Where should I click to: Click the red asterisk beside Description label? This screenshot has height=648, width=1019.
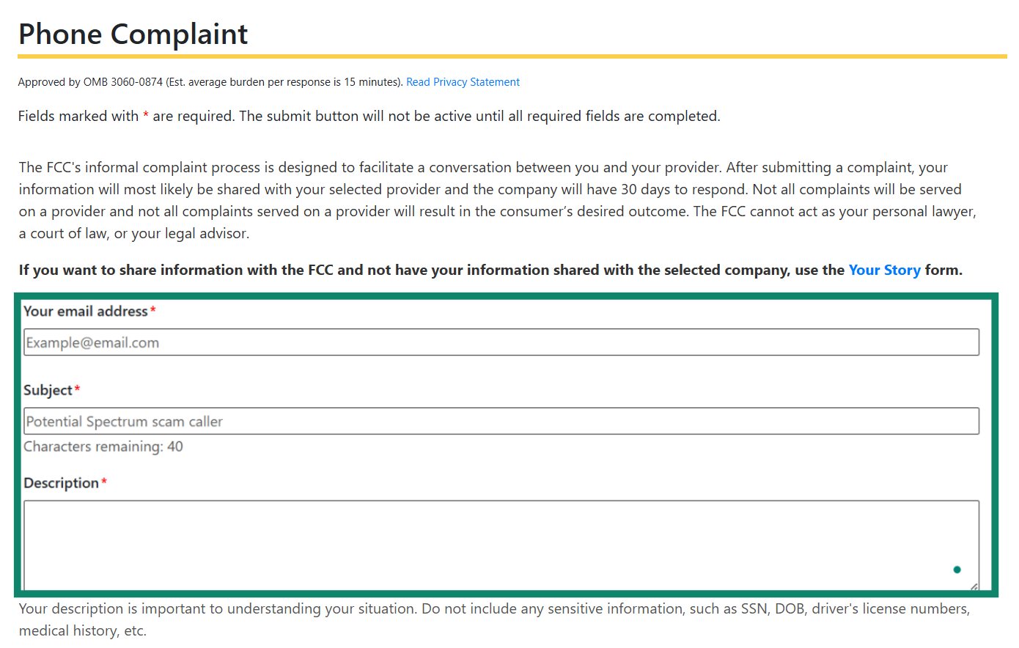[x=104, y=482]
